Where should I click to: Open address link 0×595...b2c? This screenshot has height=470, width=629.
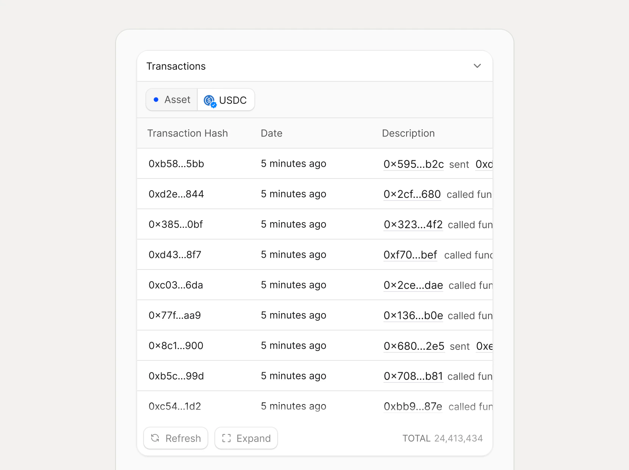click(x=413, y=164)
